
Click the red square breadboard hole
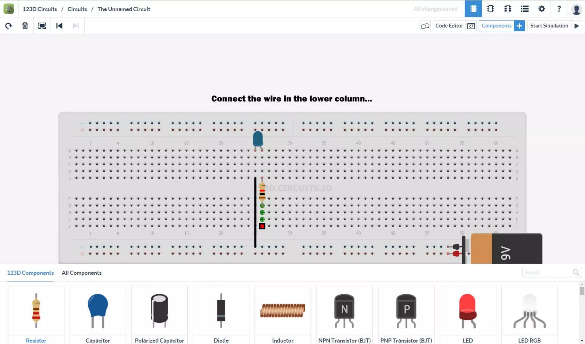(262, 226)
